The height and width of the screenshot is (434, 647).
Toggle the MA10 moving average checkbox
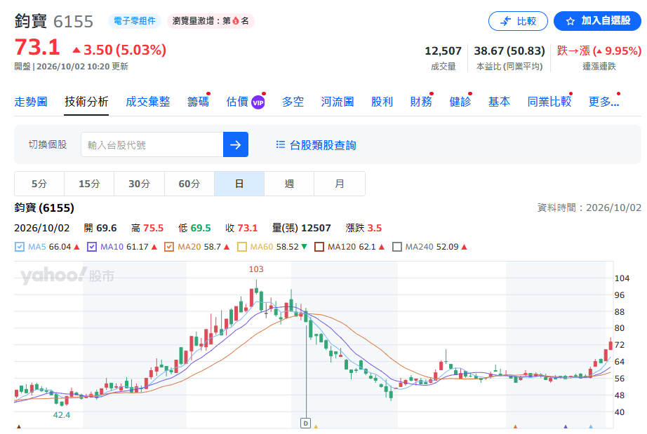tap(92, 247)
